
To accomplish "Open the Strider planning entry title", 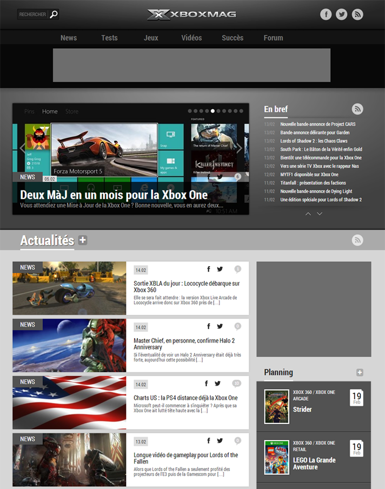I will [302, 409].
